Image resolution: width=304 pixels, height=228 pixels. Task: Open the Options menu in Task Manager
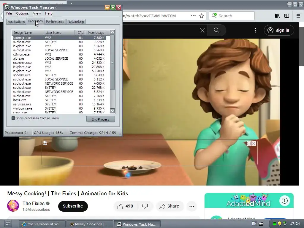[22, 13]
